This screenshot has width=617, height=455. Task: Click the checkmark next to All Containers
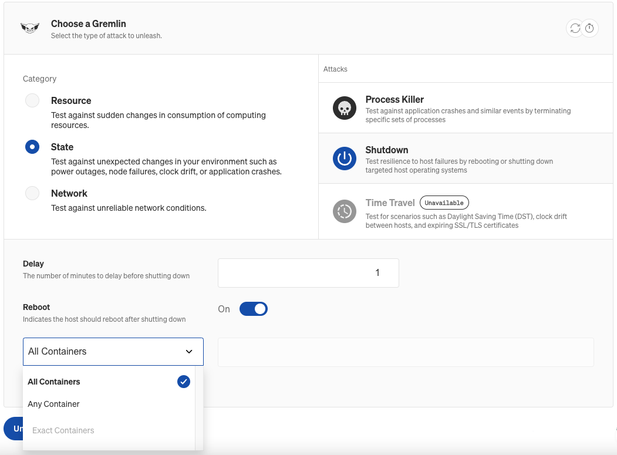click(x=183, y=382)
